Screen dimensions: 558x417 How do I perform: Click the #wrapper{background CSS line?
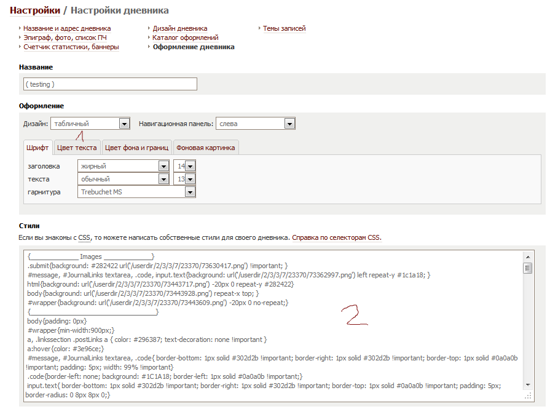pyautogui.click(x=158, y=303)
